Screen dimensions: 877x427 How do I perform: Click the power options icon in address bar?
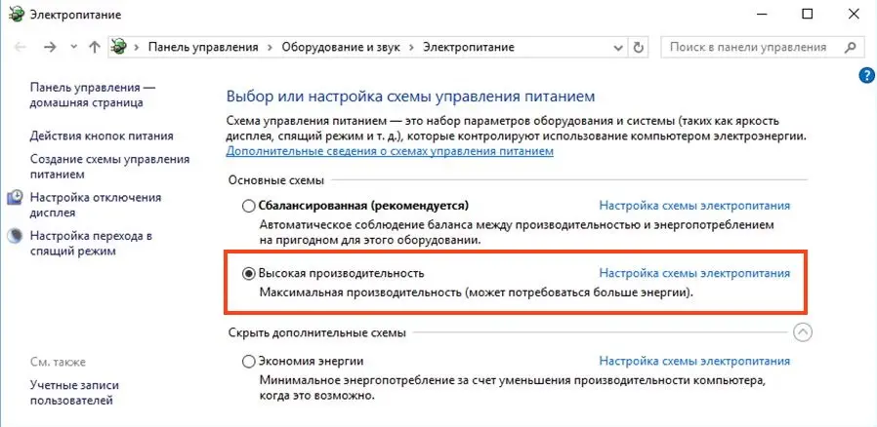(120, 47)
